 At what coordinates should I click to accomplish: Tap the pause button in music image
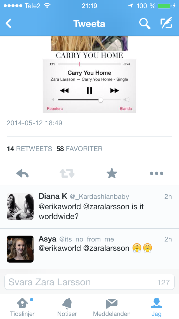(89, 90)
